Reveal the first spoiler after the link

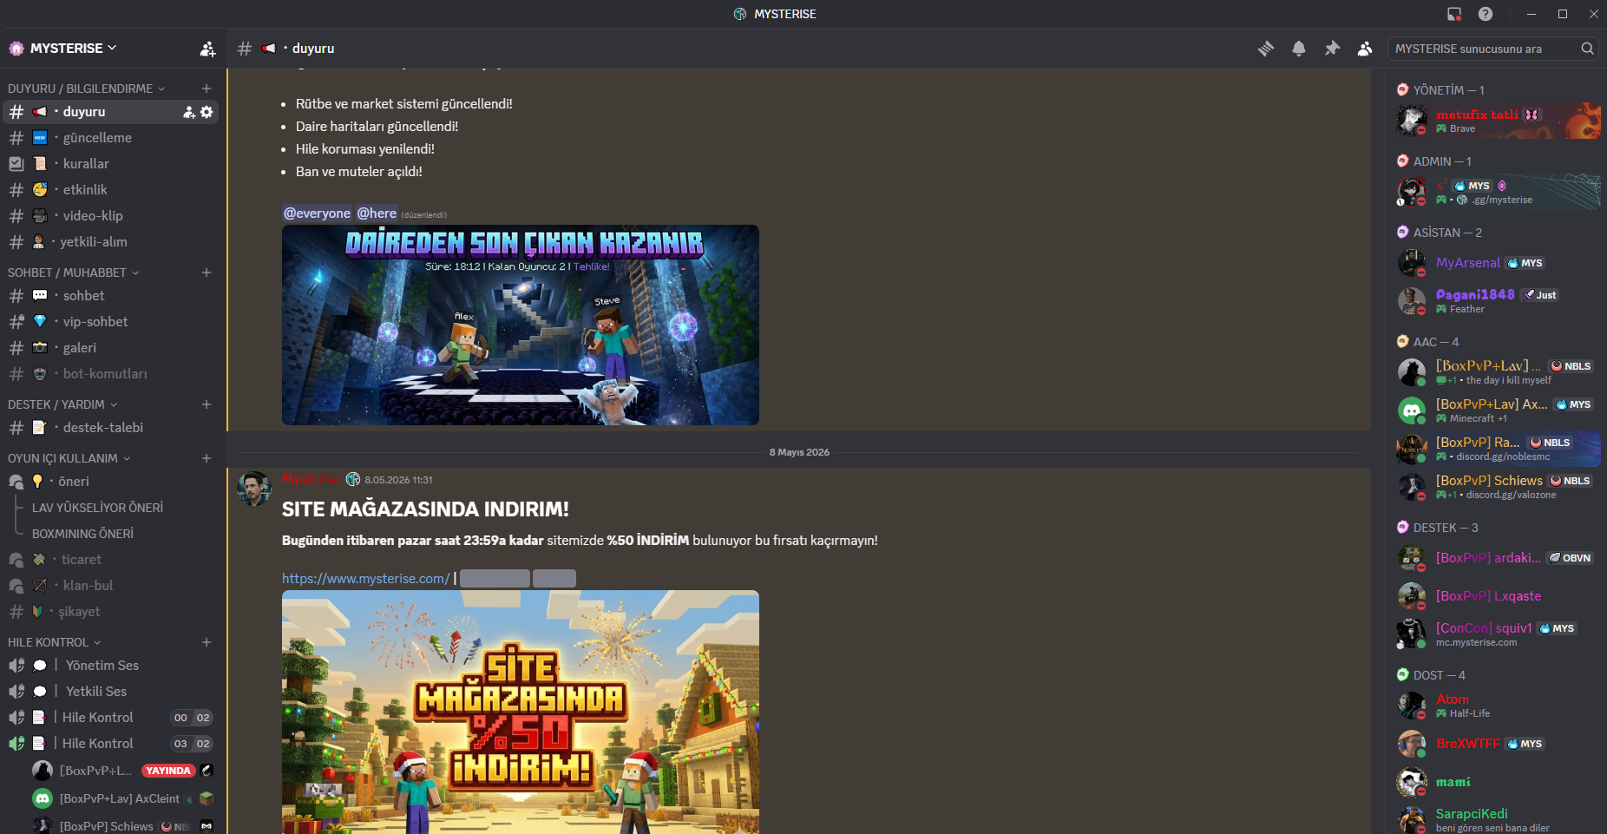coord(495,579)
